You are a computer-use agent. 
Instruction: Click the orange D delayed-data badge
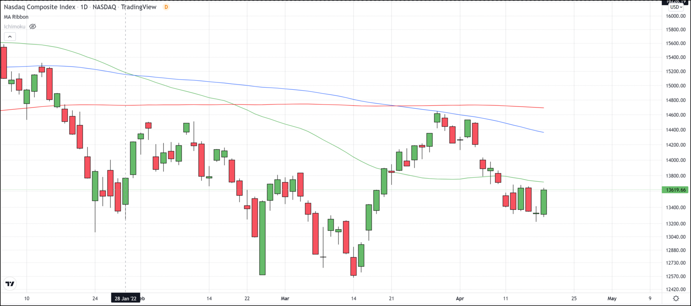166,7
